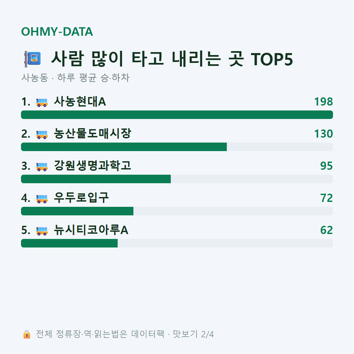The image size is (354, 354).
Task: Click the 사람 많이 타고 내리는 곳 TOP5 heading
Action: (x=172, y=59)
